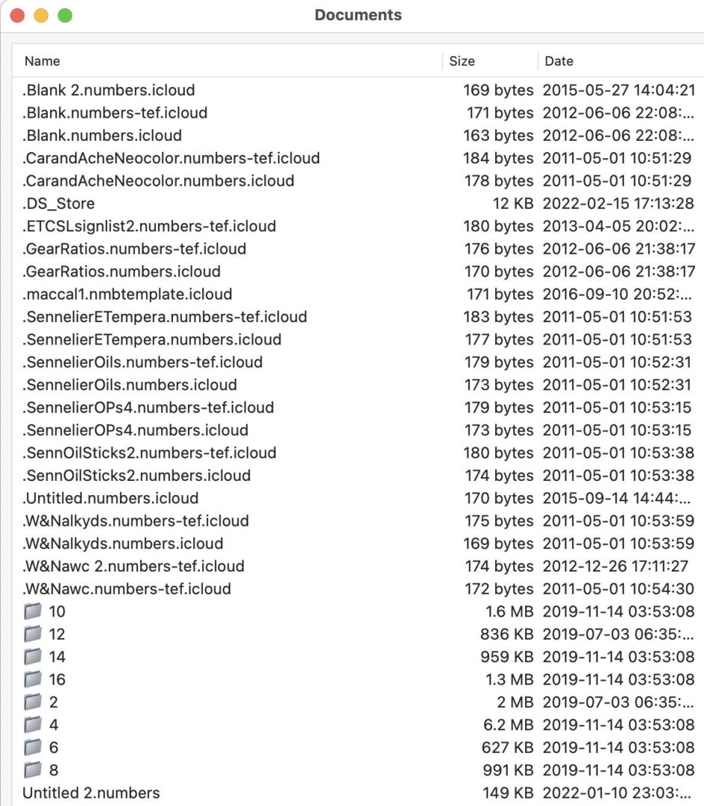Select .Untitled.numbers.icloud in the list
Viewport: 704px width, 806px height.
click(x=111, y=498)
